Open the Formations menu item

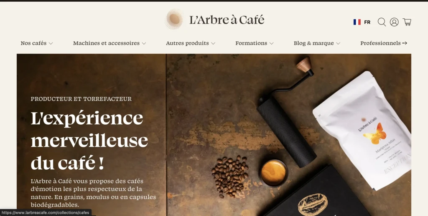coord(251,43)
